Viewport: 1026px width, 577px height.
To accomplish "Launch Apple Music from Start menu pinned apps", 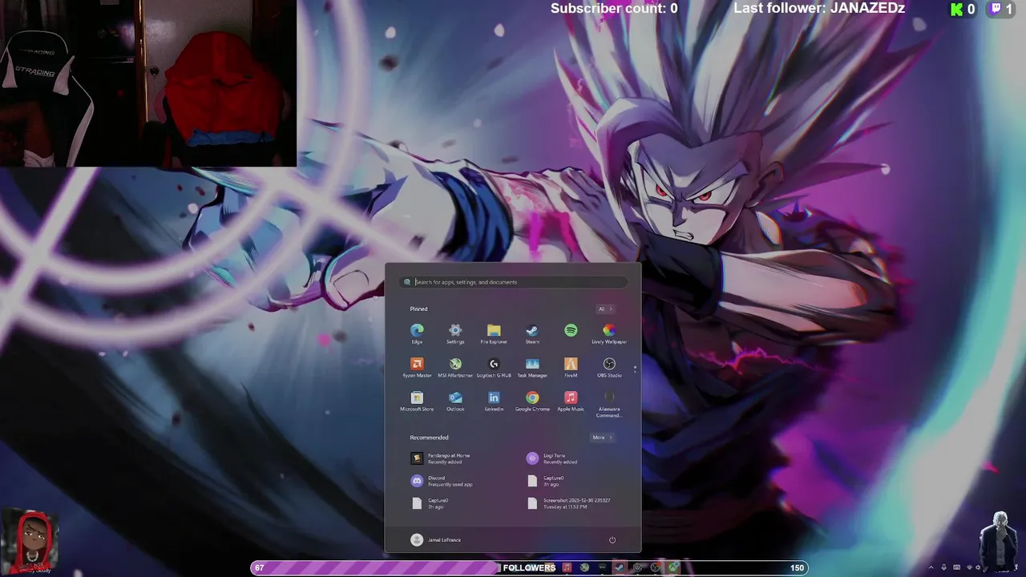I will pos(571,401).
